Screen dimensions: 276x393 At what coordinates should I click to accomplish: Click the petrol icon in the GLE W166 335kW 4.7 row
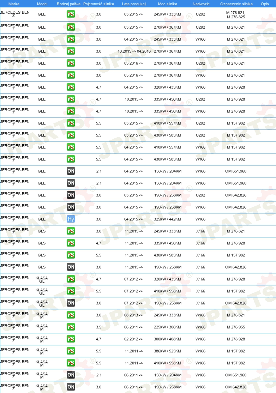point(71,111)
